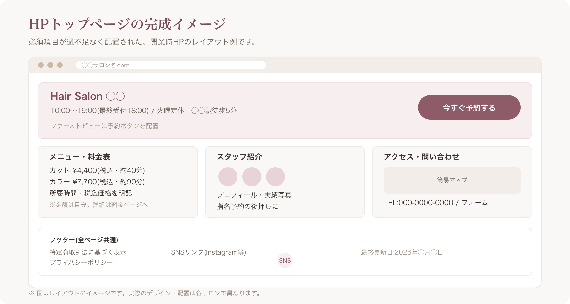This screenshot has width=570, height=304.
Task: Select the メニュー・料金表 heading
Action: coord(80,157)
